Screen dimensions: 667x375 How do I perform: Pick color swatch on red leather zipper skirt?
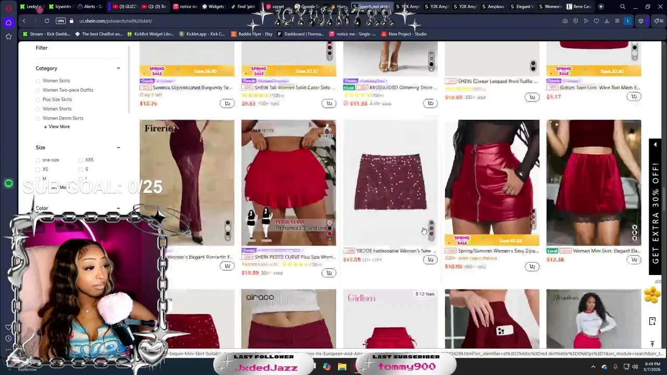[x=533, y=218]
